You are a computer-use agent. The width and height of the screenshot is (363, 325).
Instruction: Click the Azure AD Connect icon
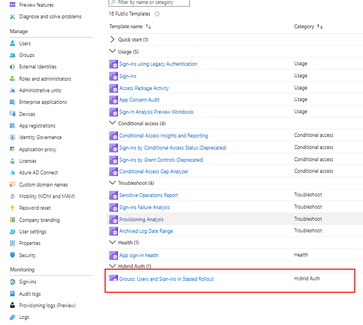coord(13,173)
